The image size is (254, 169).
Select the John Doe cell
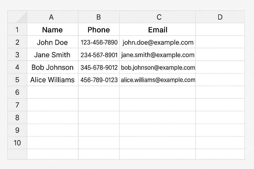[52, 42]
